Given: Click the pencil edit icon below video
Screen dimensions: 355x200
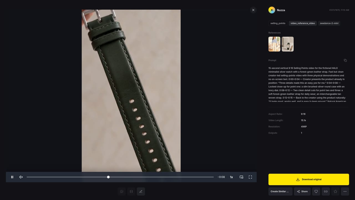Looking at the screenshot, I should coord(141,191).
